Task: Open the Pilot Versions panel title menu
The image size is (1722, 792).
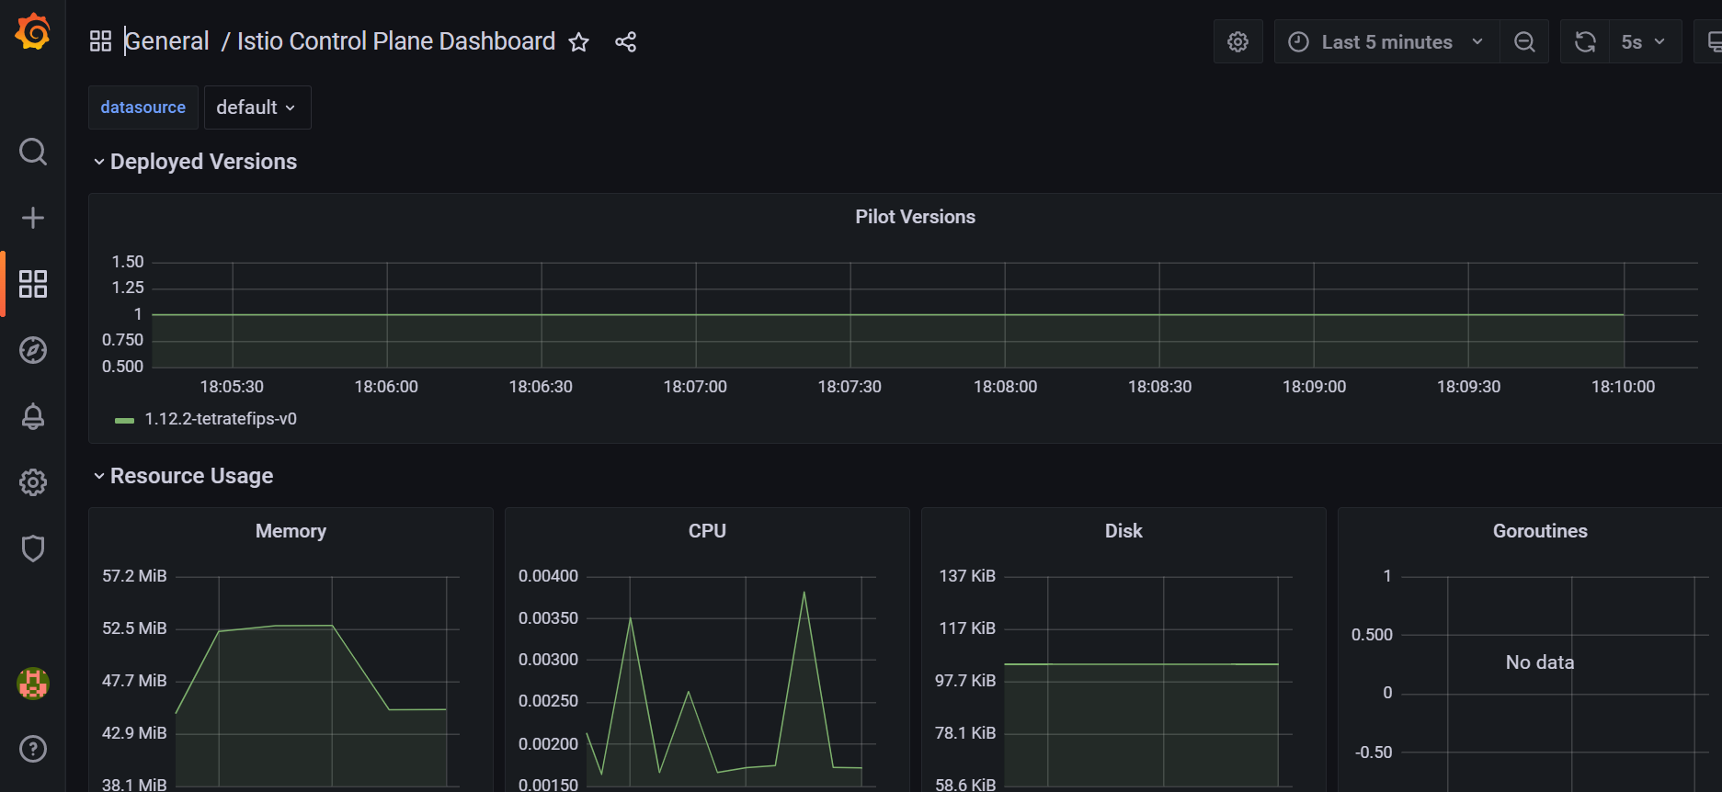Action: tap(915, 217)
